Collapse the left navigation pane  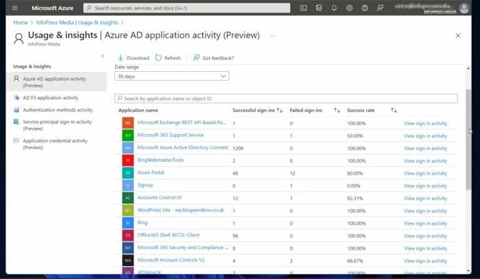pyautogui.click(x=102, y=56)
